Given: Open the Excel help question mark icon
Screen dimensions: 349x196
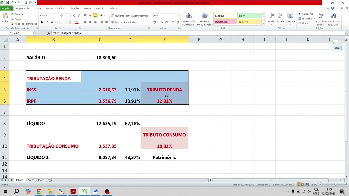Looking at the screenshot, I should tap(332, 8).
